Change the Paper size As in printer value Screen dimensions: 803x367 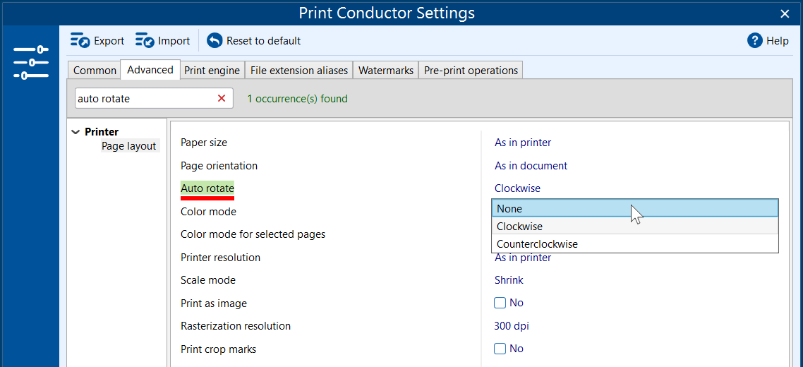(x=523, y=143)
